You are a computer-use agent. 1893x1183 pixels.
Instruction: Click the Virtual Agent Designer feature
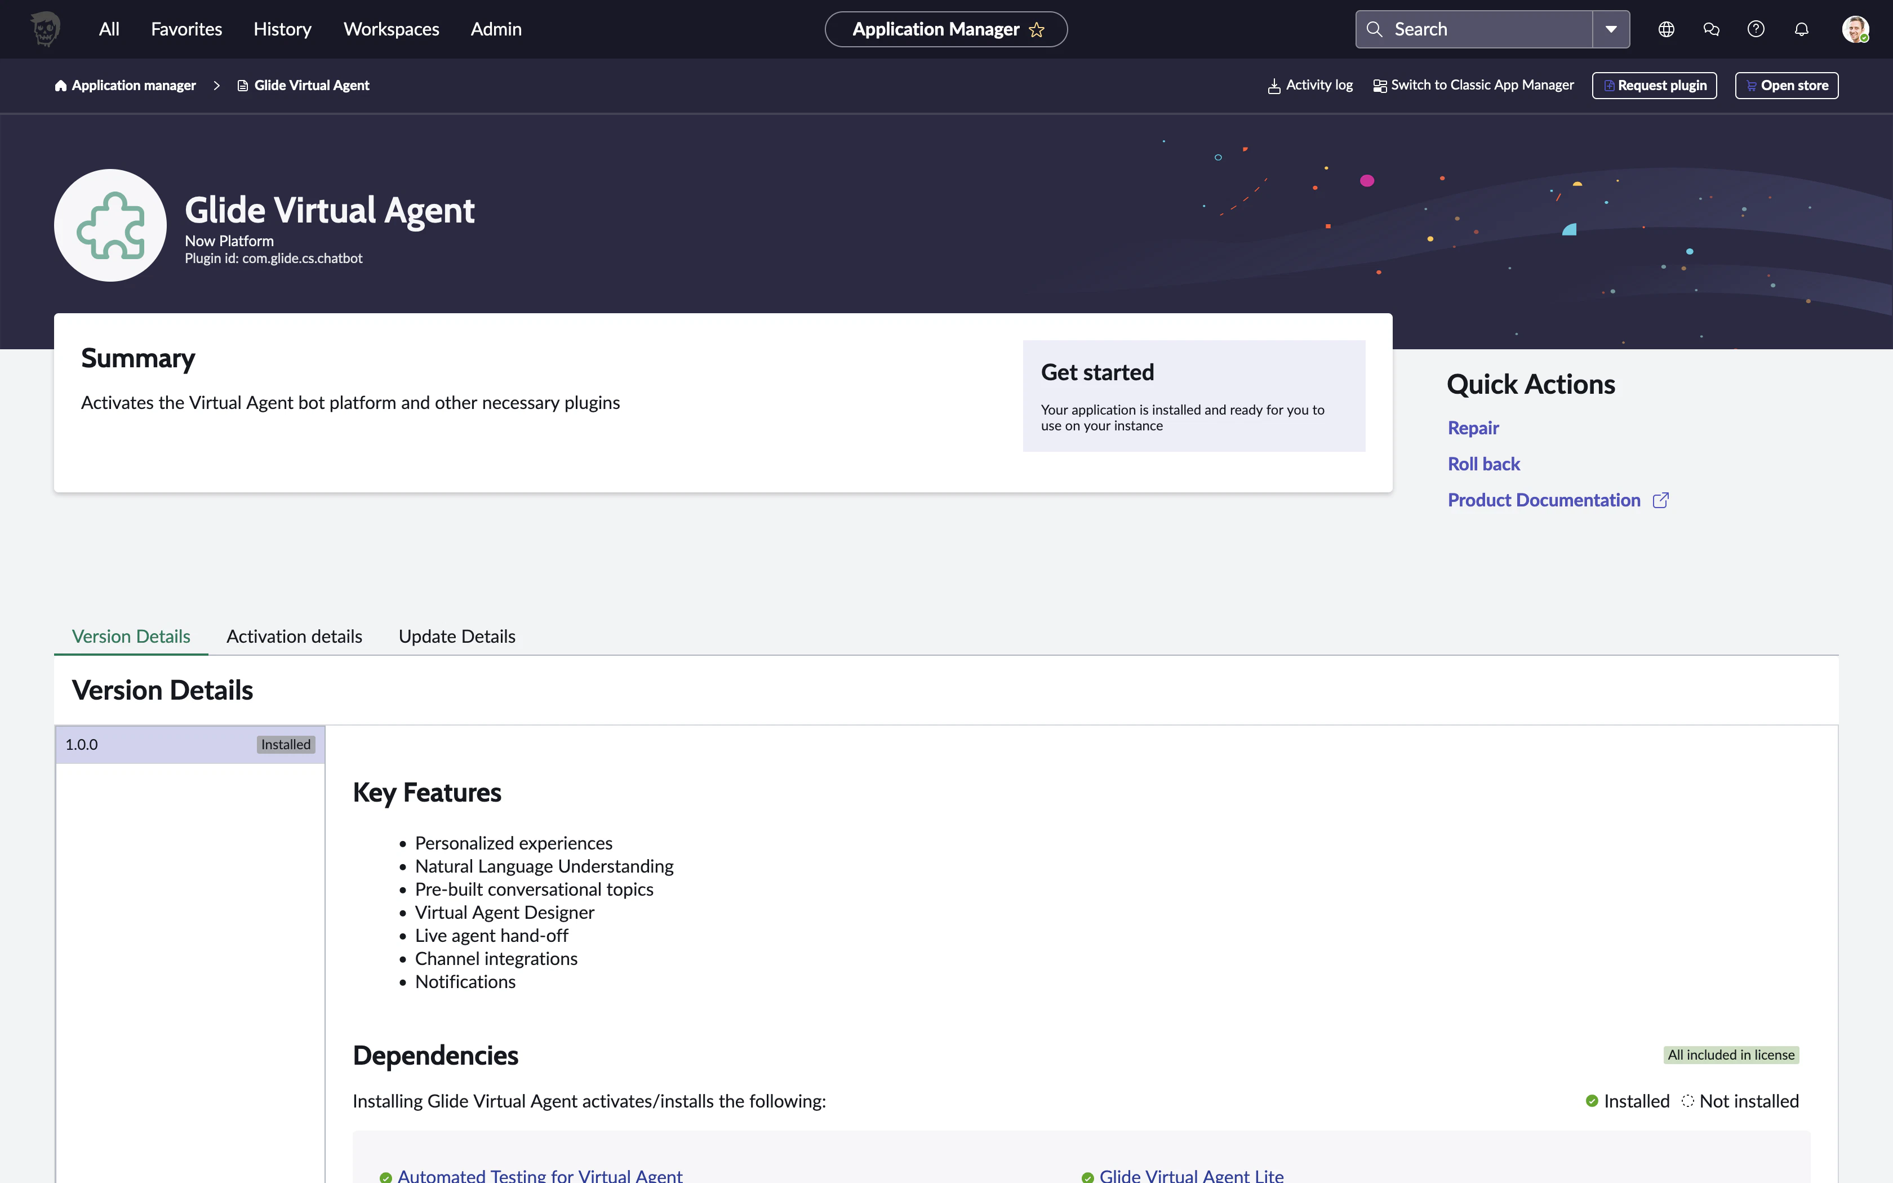coord(505,912)
